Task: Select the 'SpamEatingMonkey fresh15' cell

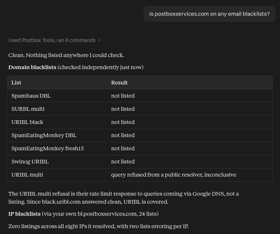Action: pyautogui.click(x=47, y=148)
